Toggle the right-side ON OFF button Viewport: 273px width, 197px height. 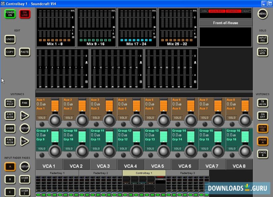point(262,116)
